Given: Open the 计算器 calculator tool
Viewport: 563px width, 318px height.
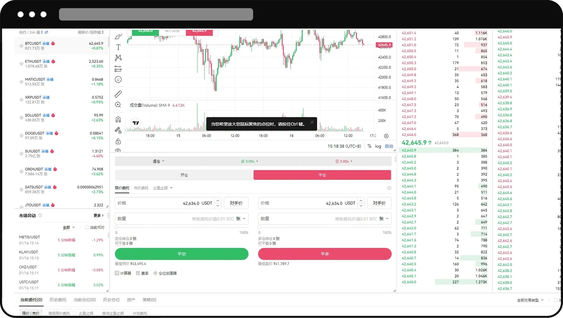Looking at the screenshot, I should [123, 273].
